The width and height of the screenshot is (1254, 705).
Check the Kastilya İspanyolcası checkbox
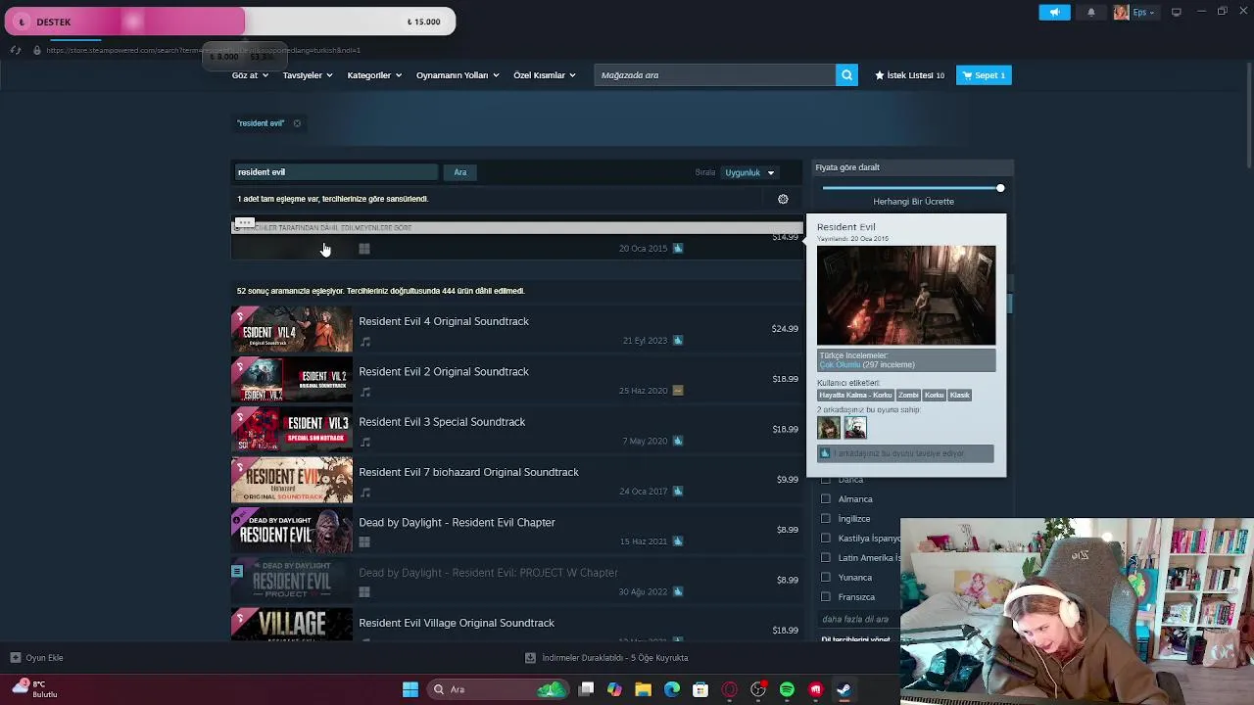coord(825,539)
